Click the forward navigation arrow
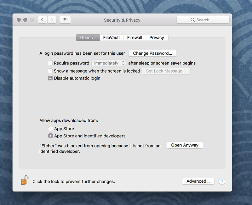Image resolution: width=252 pixels, height=205 pixels. [x=52, y=19]
